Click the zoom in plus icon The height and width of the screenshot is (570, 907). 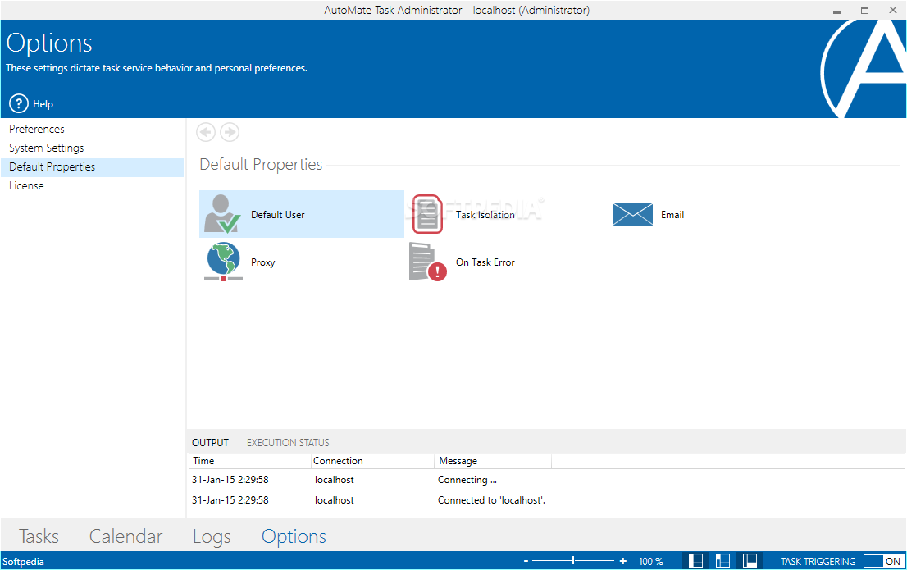[x=623, y=561]
